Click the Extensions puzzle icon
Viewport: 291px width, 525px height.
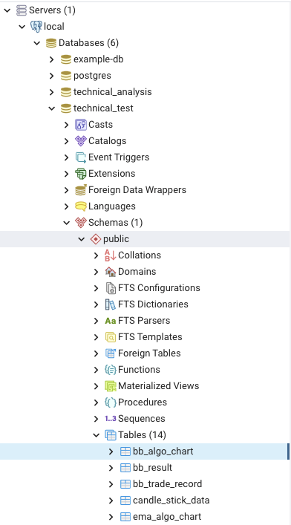tap(81, 174)
